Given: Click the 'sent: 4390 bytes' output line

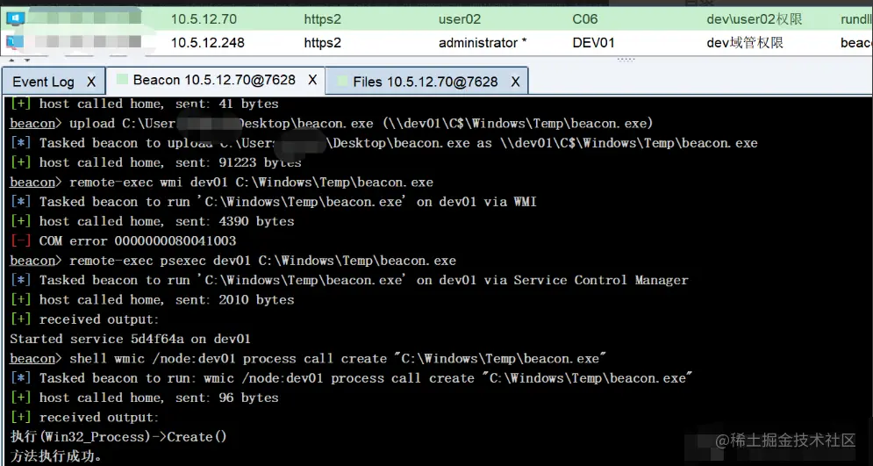Looking at the screenshot, I should click(x=152, y=221).
